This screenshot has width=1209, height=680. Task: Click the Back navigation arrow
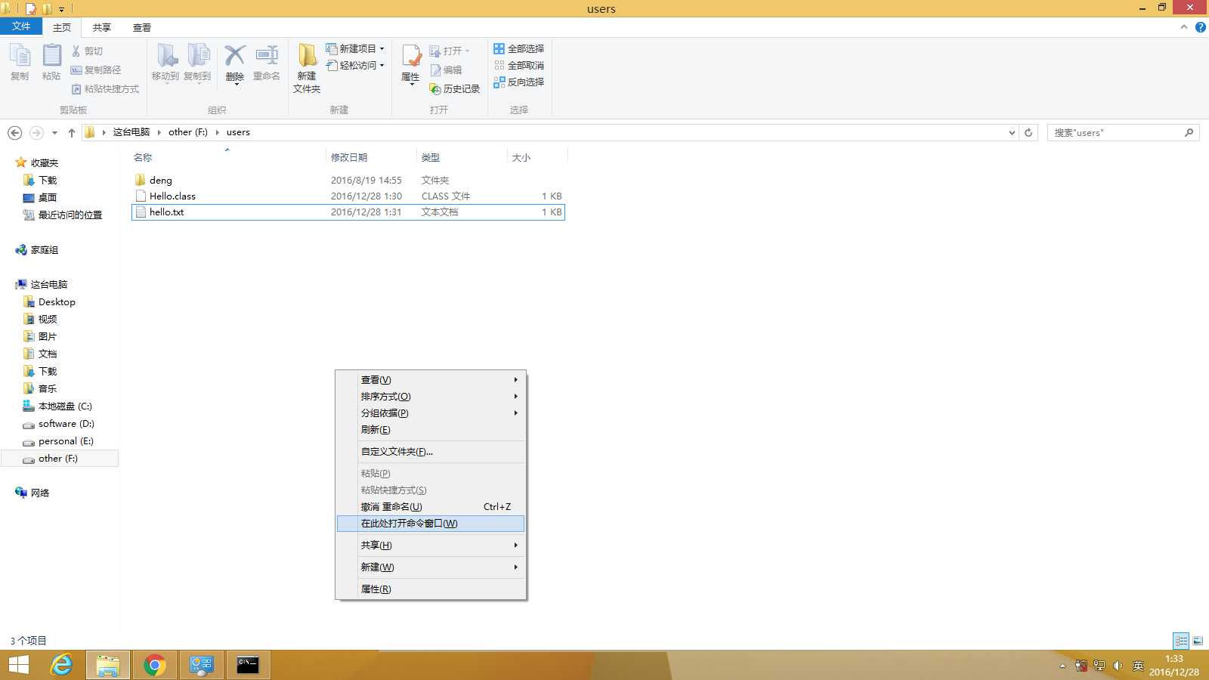(x=14, y=132)
